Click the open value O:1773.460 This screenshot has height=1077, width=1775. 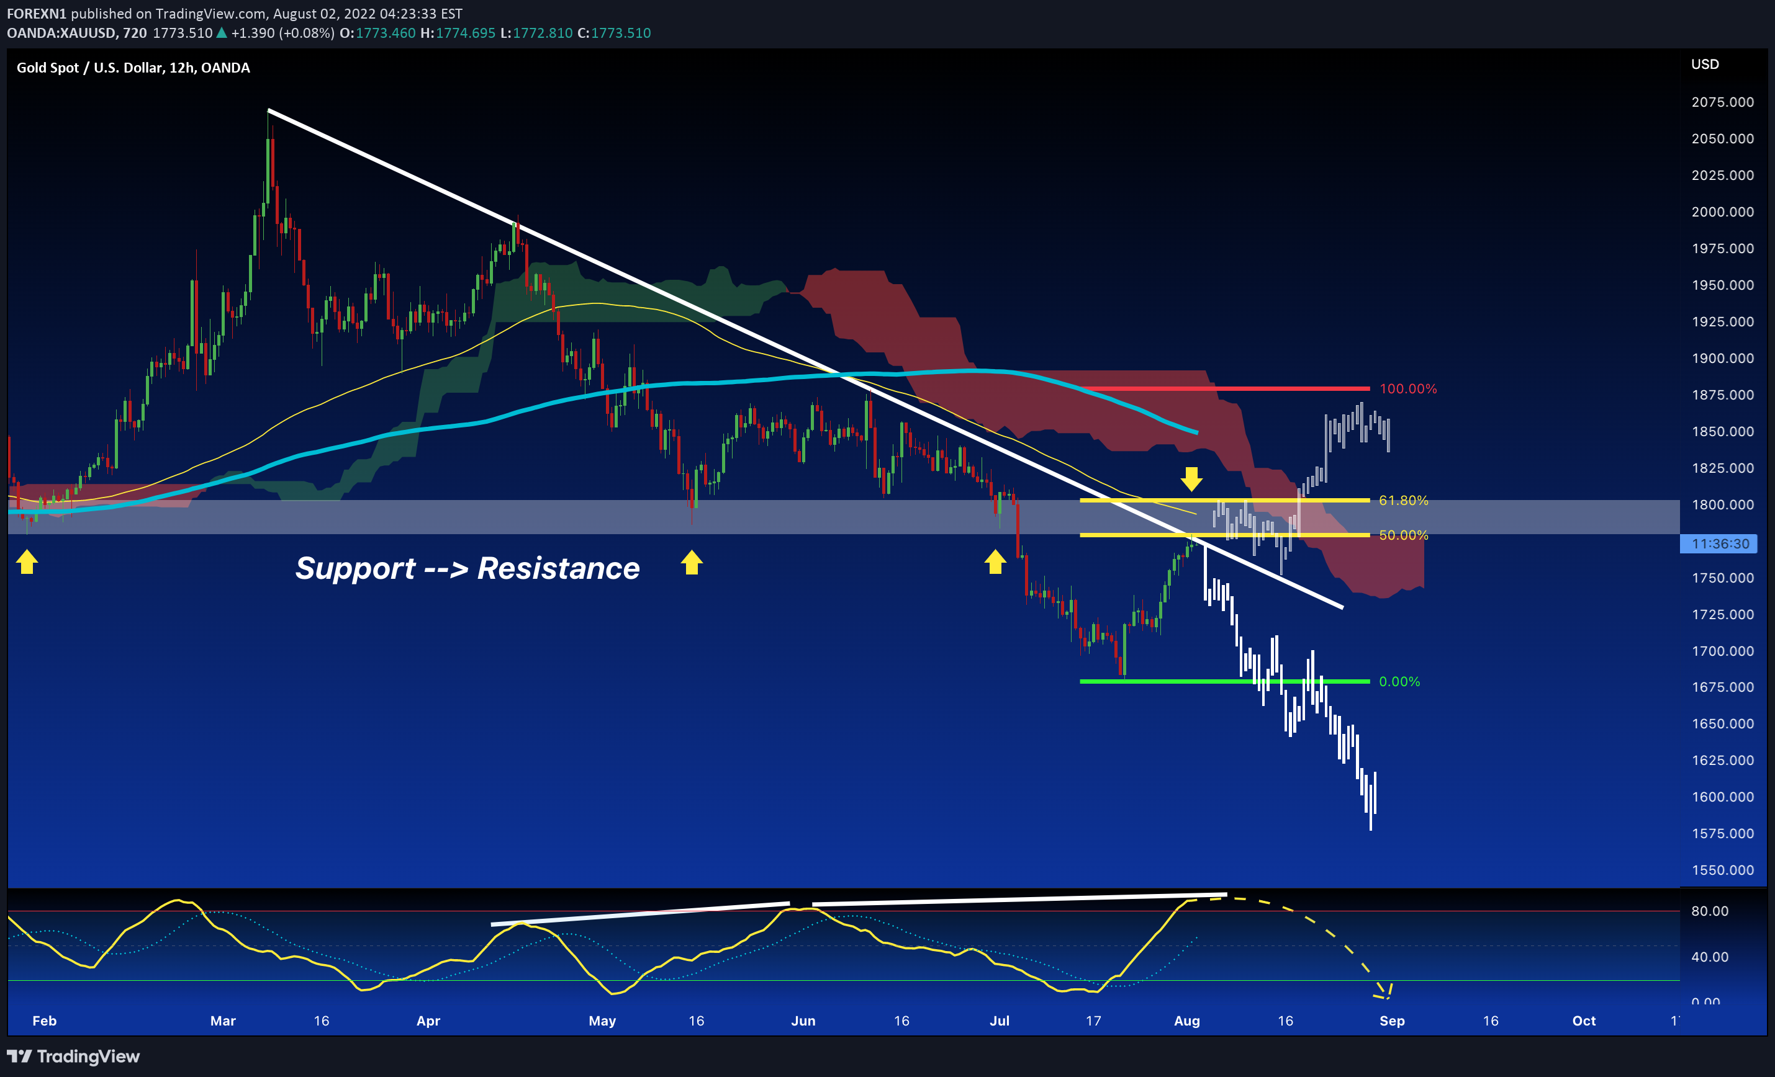[x=377, y=33]
